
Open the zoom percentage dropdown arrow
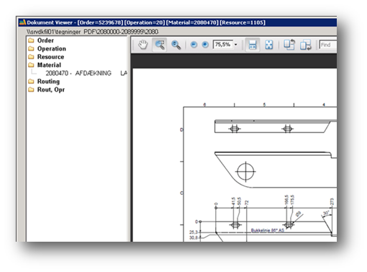point(236,45)
